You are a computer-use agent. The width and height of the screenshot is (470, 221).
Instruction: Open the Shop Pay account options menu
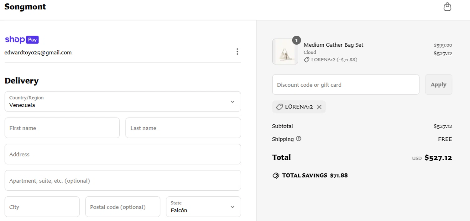pyautogui.click(x=237, y=52)
